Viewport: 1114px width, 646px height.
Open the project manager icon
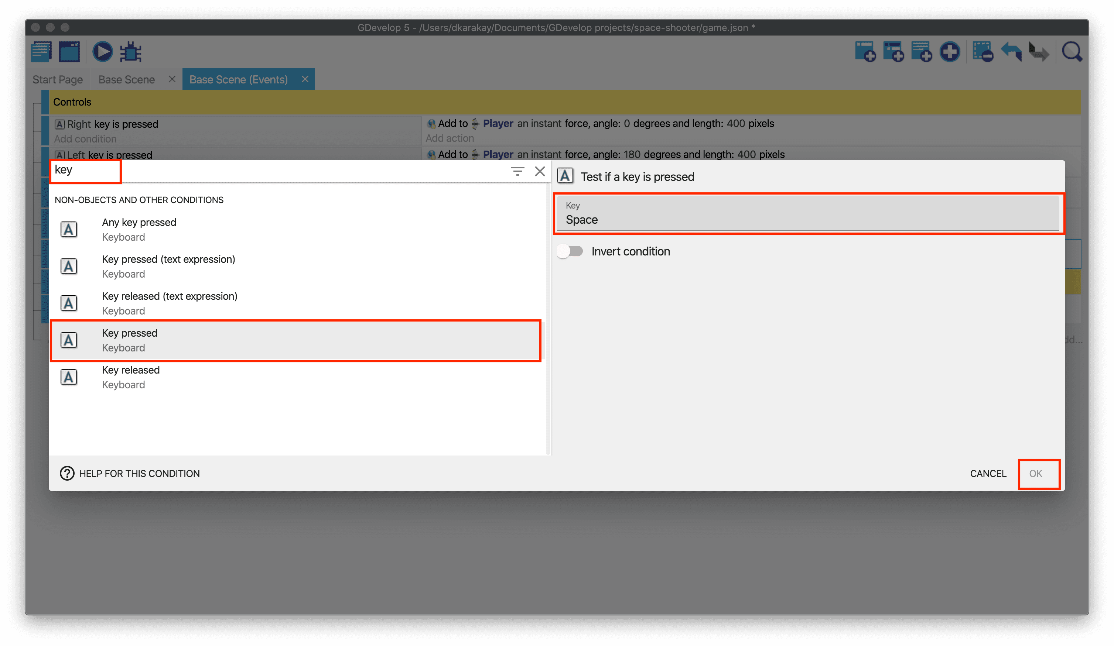(x=42, y=52)
